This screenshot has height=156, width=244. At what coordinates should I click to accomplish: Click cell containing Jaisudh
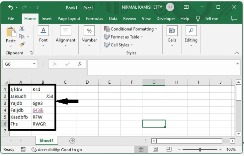[21, 97]
